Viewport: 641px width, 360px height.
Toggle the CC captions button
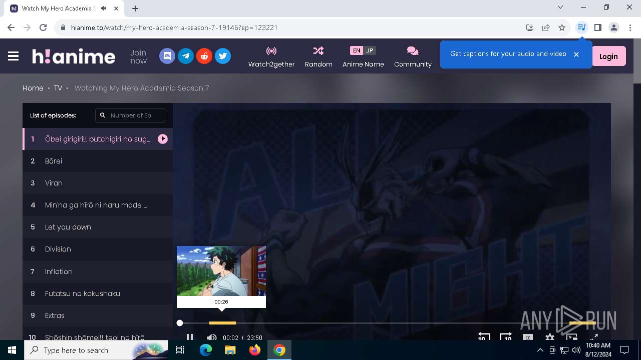[x=527, y=337]
